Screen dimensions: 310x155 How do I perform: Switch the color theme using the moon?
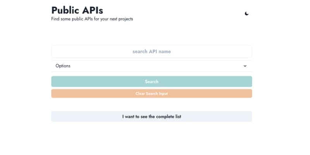click(246, 14)
